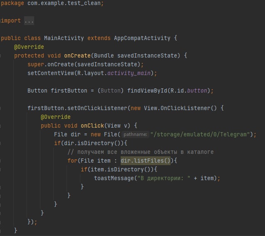Screen dimensions: 265x236
Task: Click the onClick method name
Action: click(92, 126)
